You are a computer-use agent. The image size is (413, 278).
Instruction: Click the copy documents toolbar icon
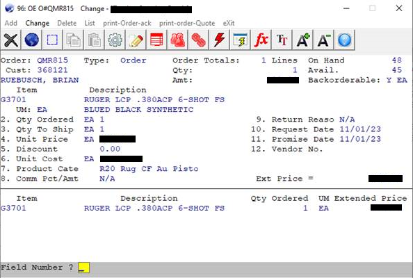pyautogui.click(x=73, y=40)
